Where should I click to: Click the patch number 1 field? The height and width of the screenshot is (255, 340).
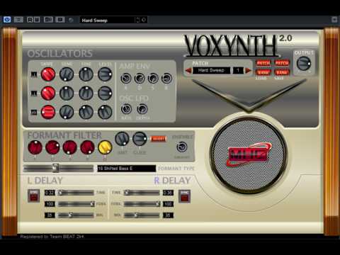click(238, 70)
